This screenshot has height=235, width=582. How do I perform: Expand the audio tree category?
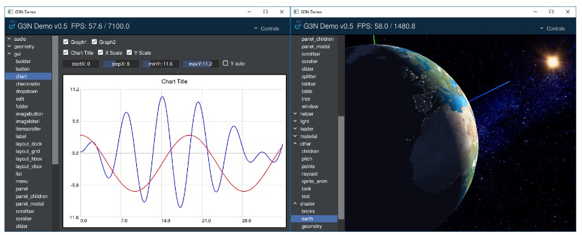(10, 39)
